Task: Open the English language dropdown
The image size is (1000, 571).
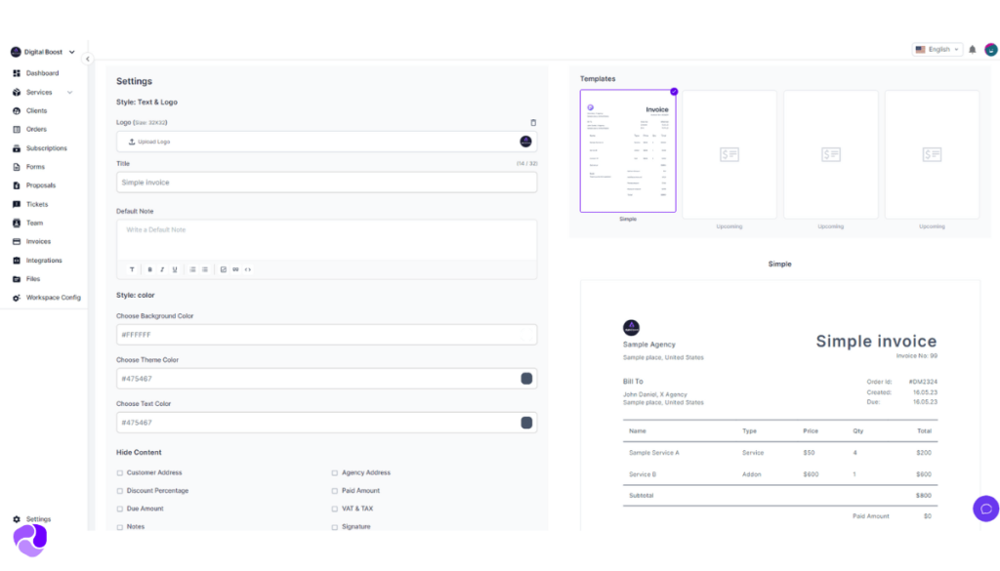Action: tap(937, 50)
